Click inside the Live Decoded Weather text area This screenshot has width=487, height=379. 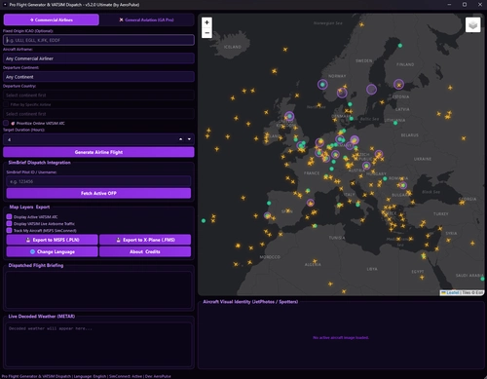98,344
